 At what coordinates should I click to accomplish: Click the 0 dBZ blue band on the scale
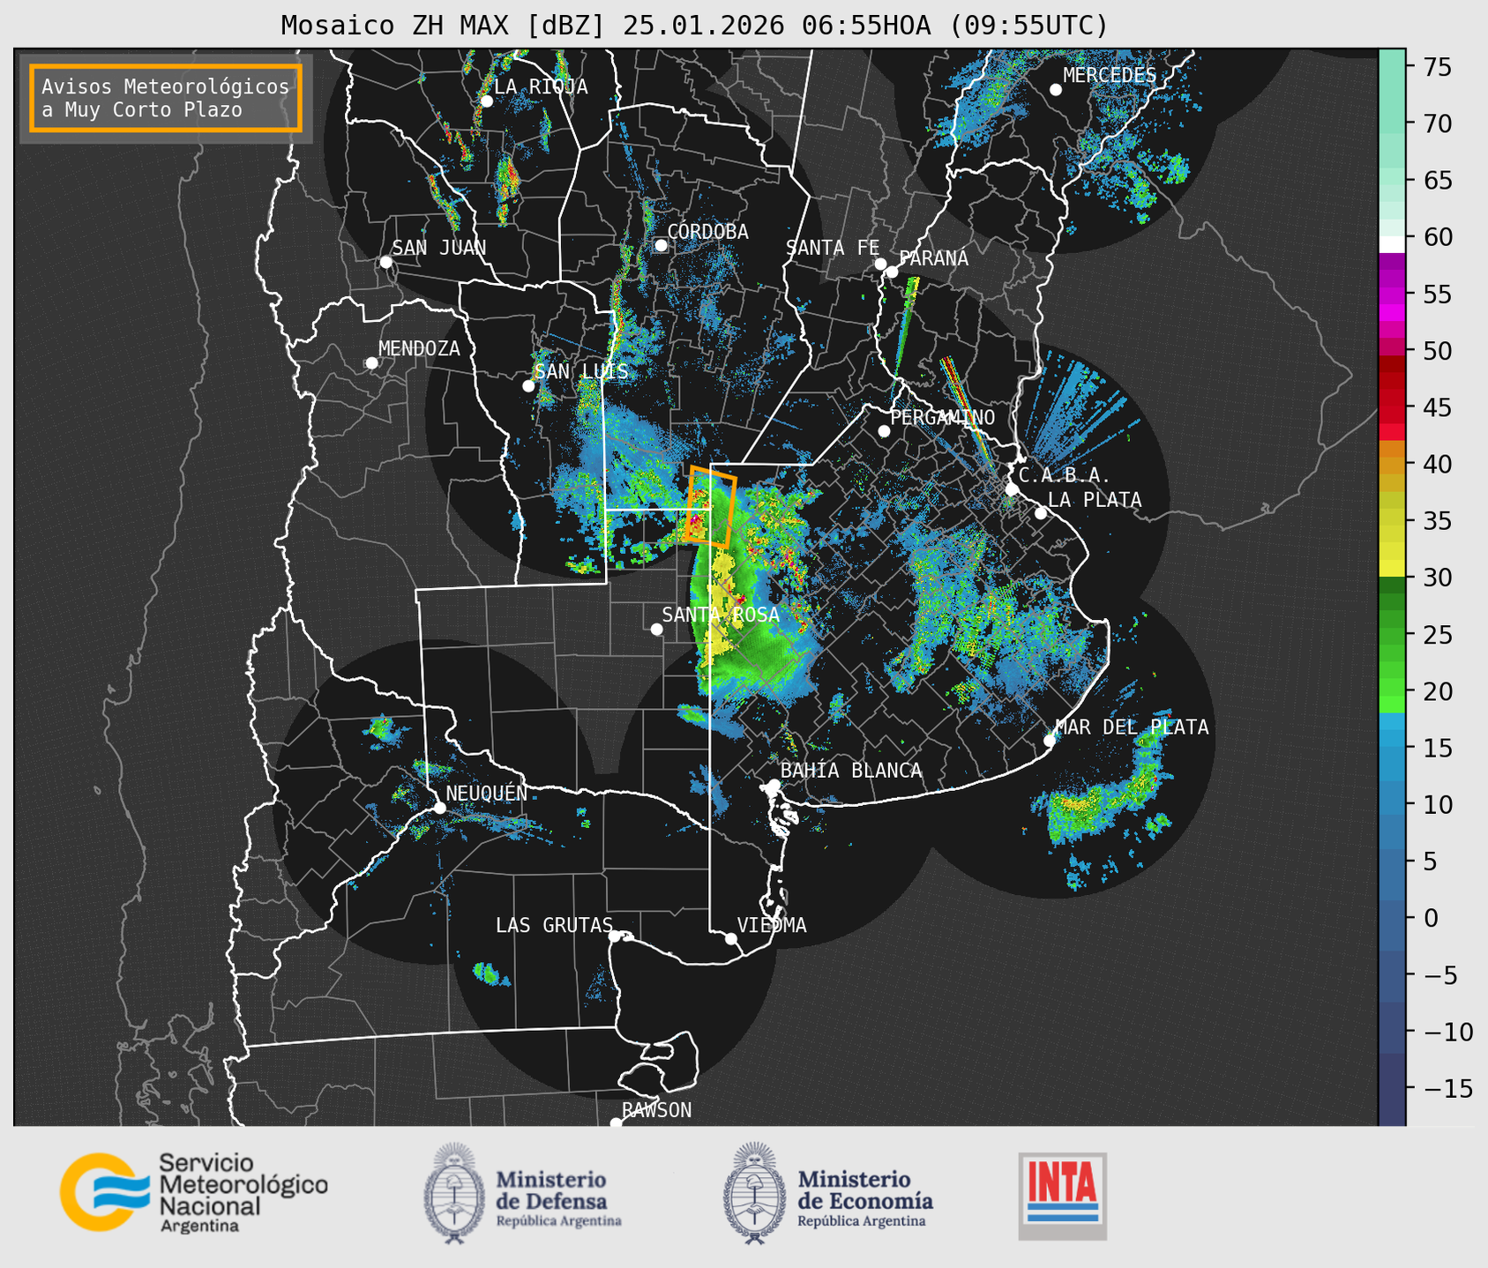coord(1392,918)
